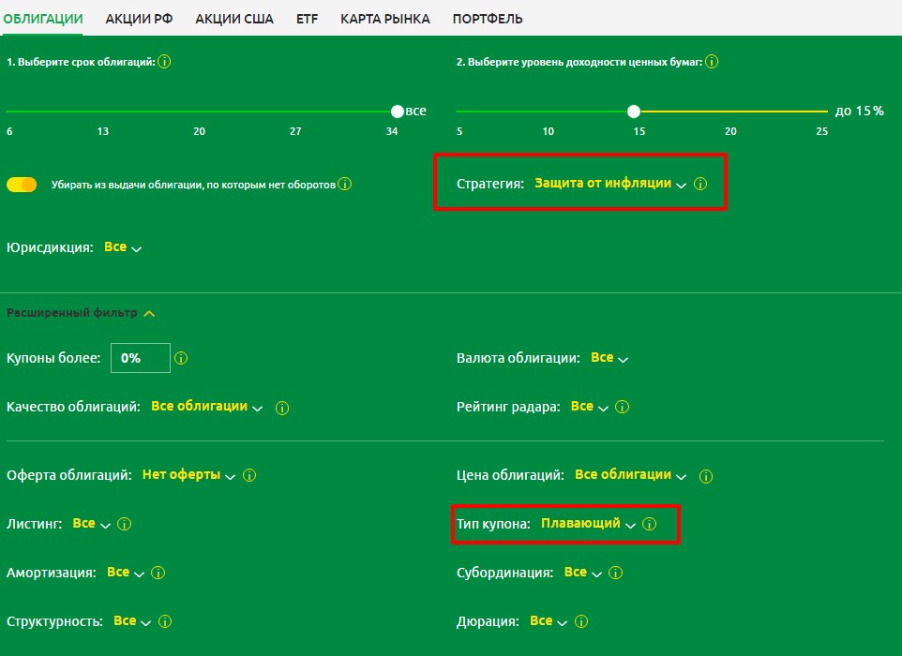The height and width of the screenshot is (656, 902).
Task: Click the bond term slider handle
Action: click(x=398, y=112)
